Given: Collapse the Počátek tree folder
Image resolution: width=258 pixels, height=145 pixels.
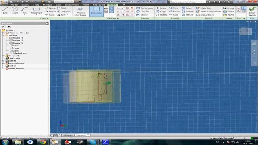Looking at the screenshot, I should [3, 35].
